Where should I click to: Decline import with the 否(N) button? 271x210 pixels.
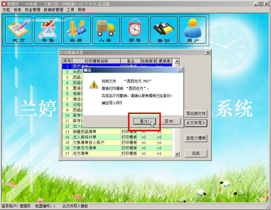(169, 121)
